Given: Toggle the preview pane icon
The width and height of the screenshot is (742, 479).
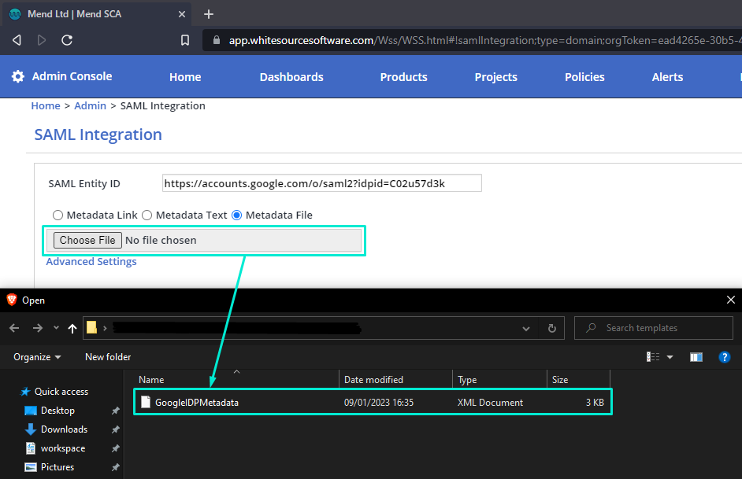Looking at the screenshot, I should pos(696,357).
